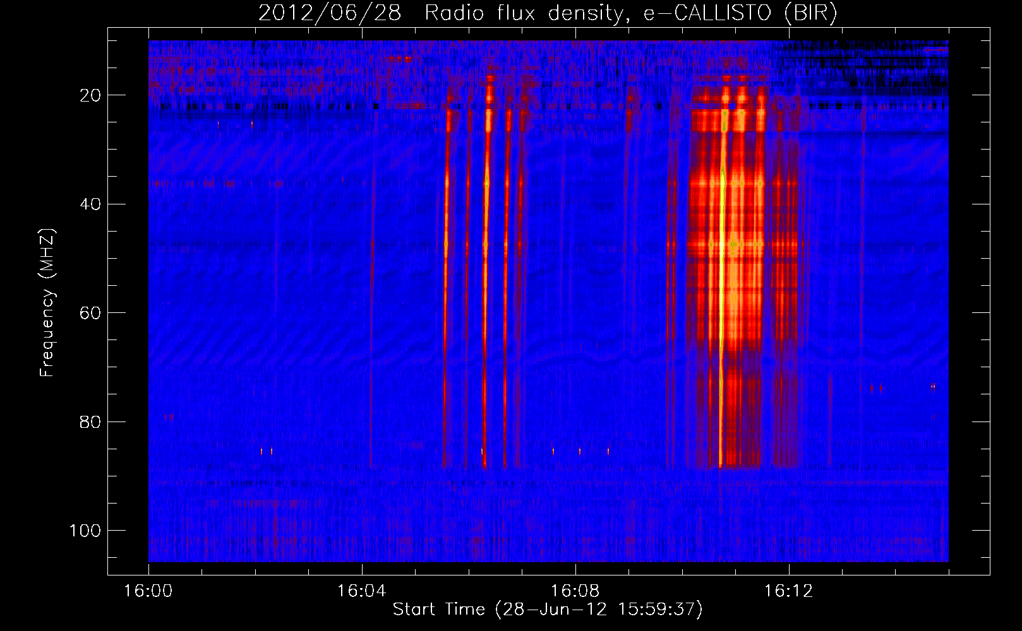The width and height of the screenshot is (1022, 631).
Task: Click the 40 MHz frequency tick label
Action: pos(91,204)
